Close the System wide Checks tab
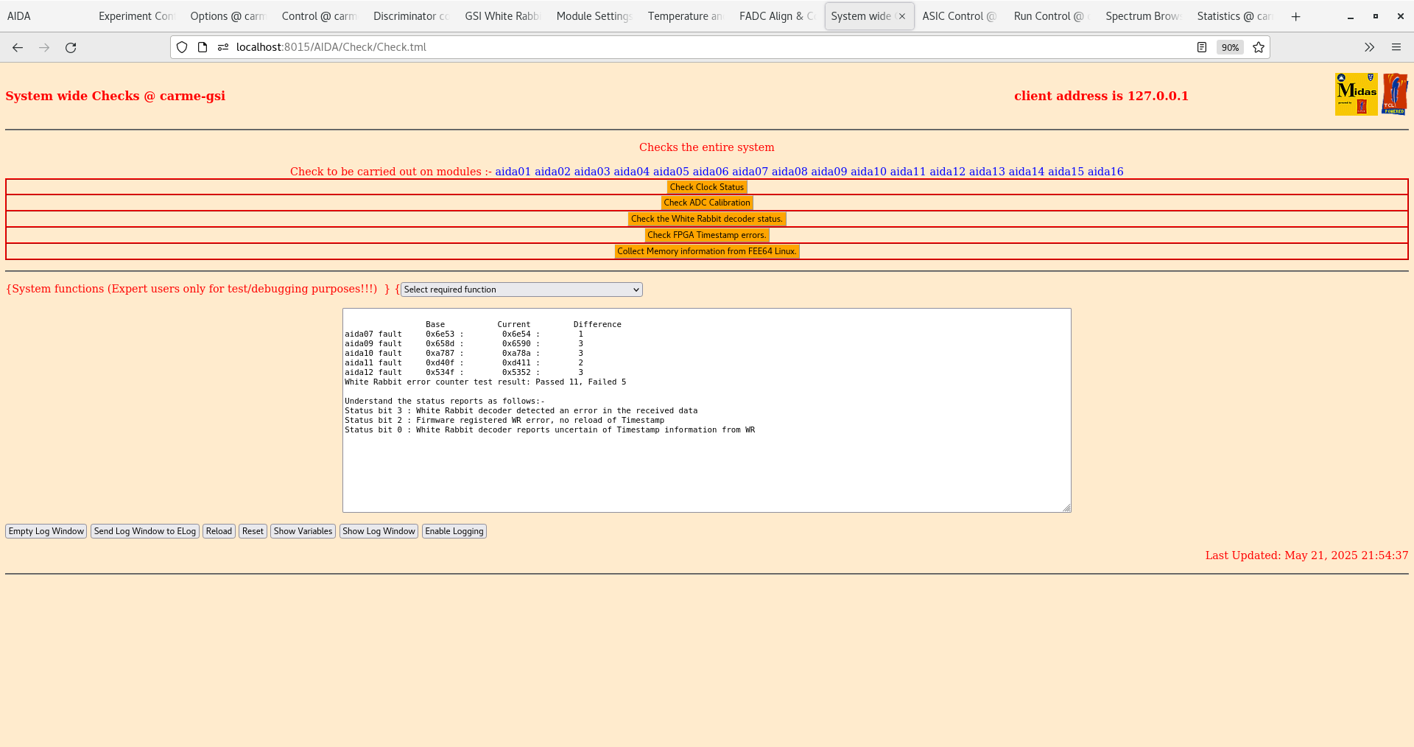1414x747 pixels. (901, 15)
